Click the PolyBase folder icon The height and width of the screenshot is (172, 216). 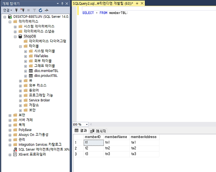pyautogui.click(x=15, y=130)
